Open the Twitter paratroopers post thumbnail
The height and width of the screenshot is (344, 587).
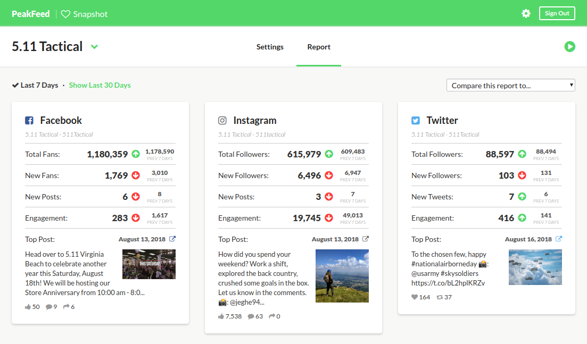(x=535, y=267)
